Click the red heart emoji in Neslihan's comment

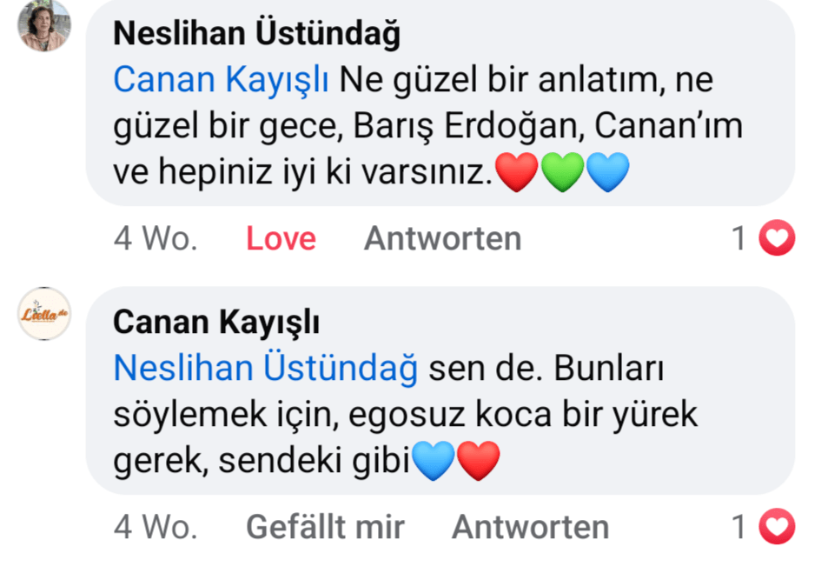click(x=517, y=172)
